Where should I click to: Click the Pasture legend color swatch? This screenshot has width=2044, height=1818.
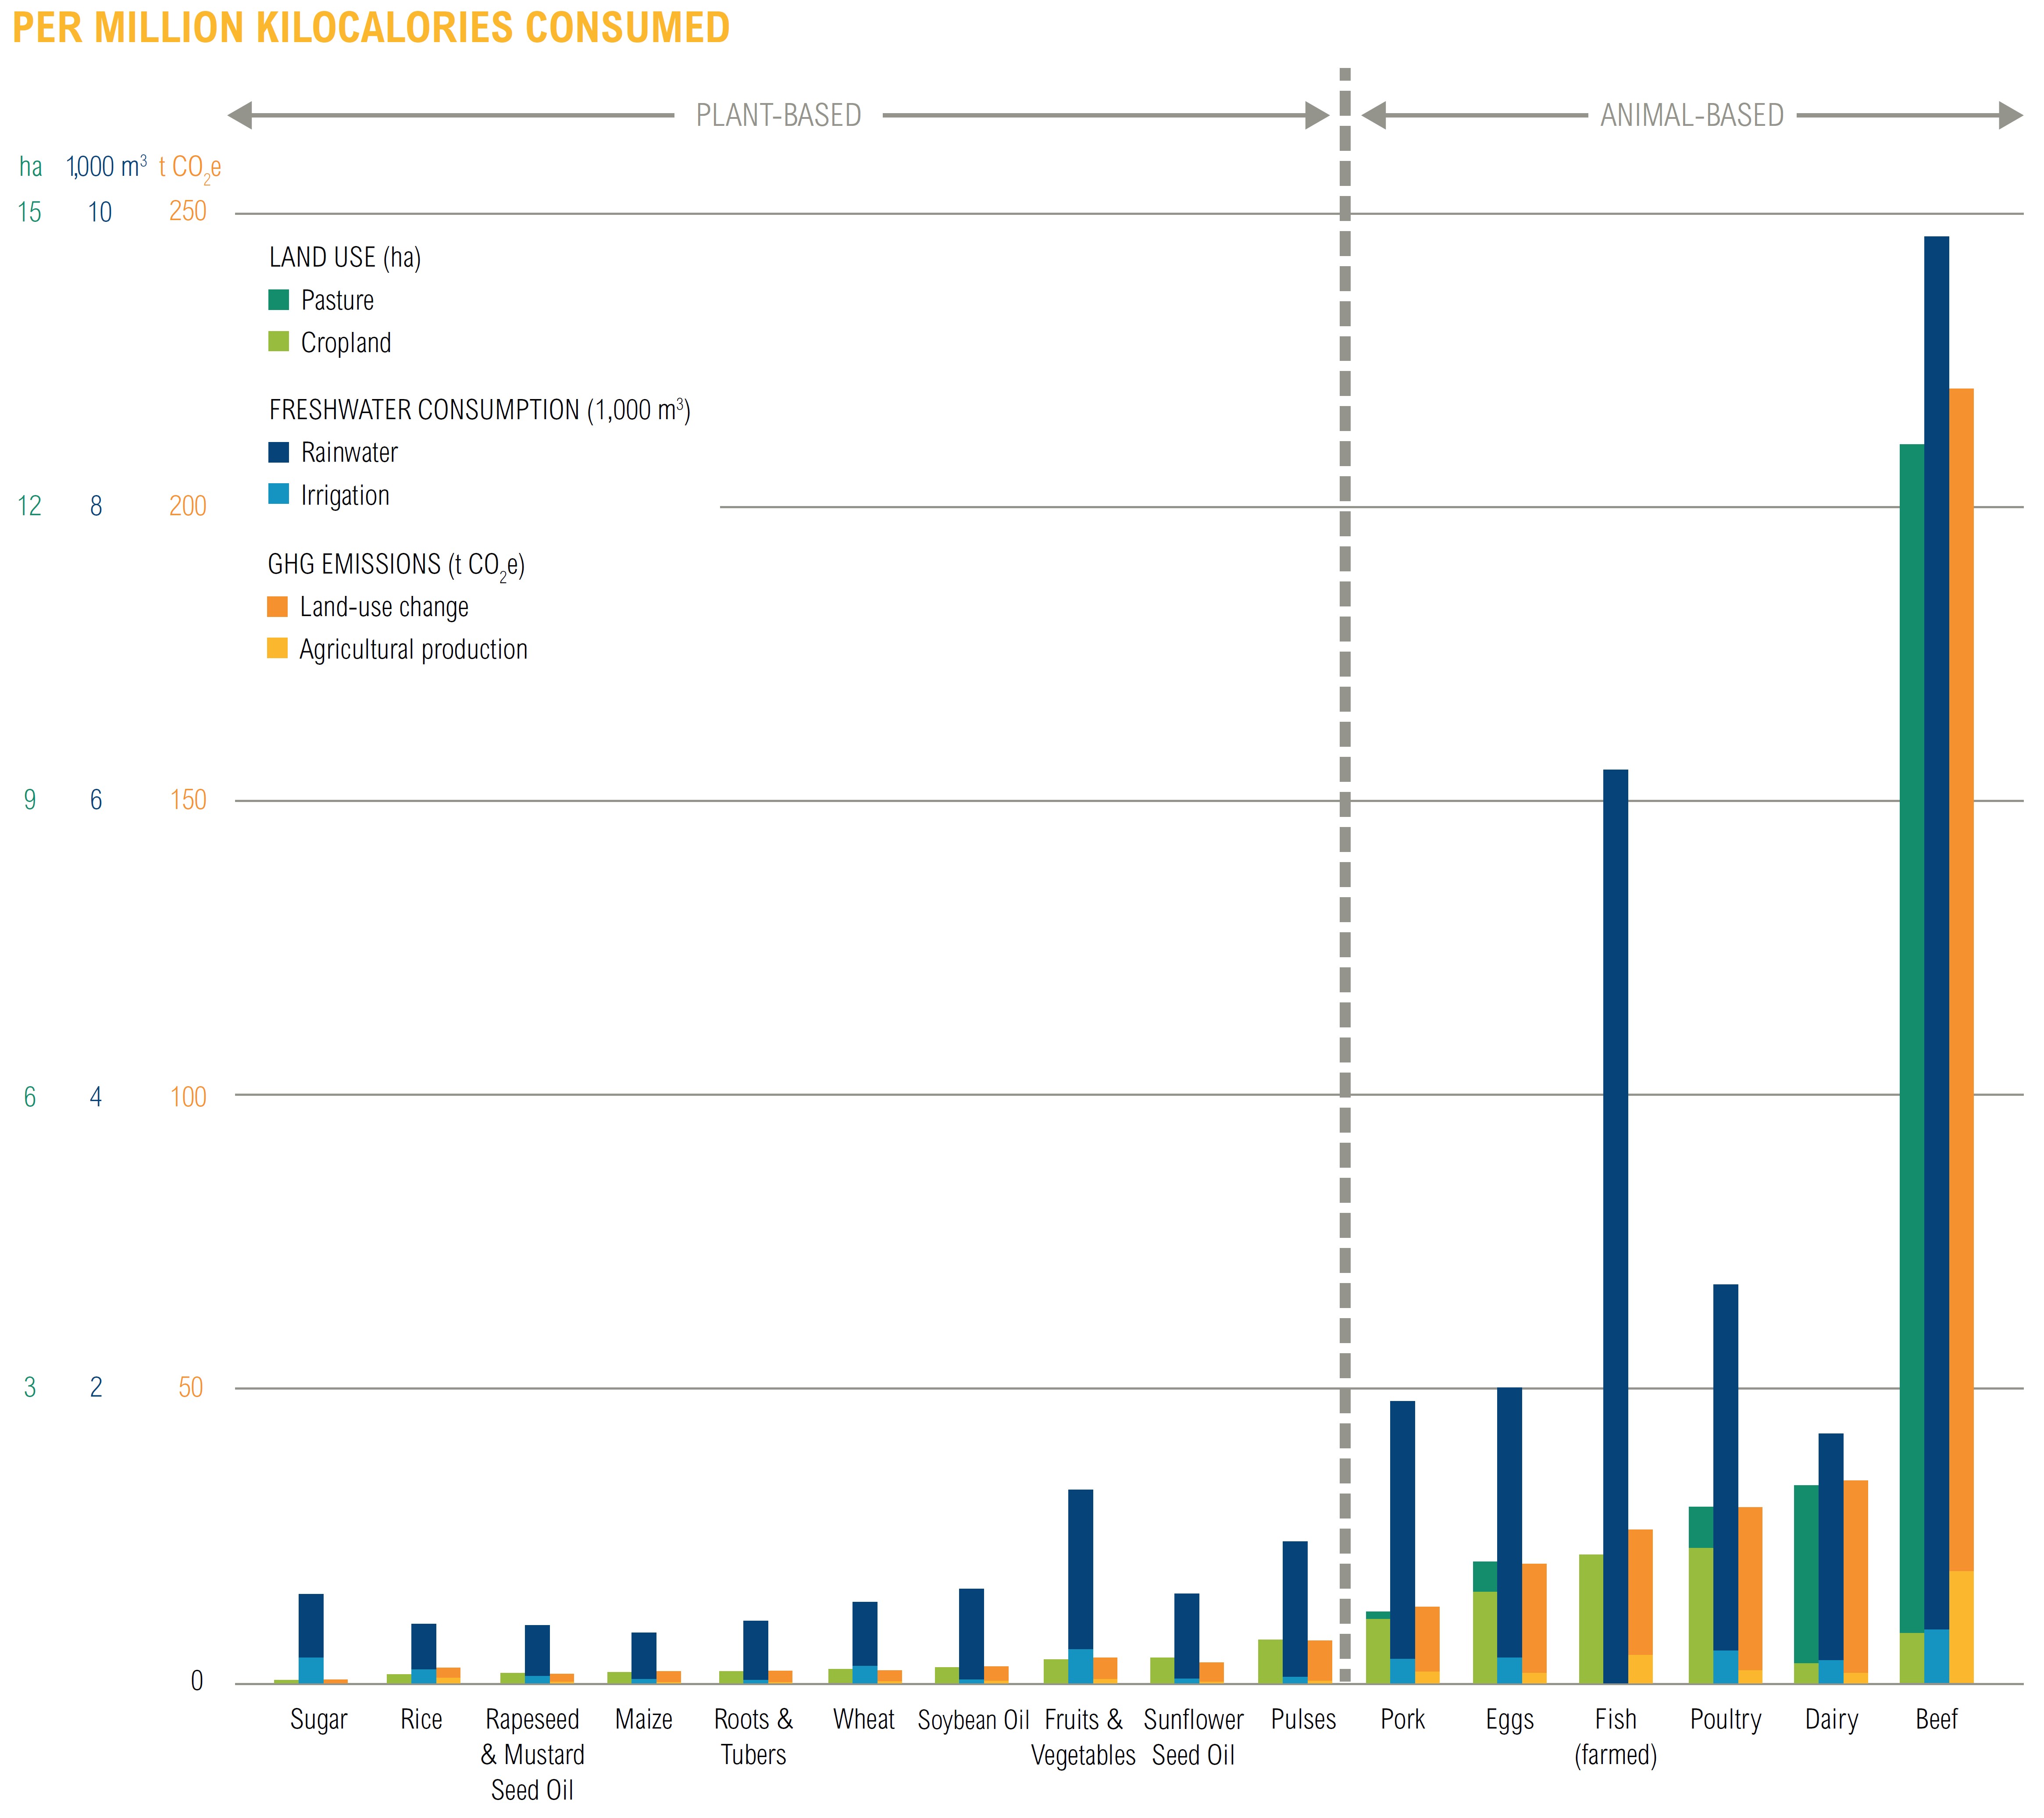tap(278, 299)
